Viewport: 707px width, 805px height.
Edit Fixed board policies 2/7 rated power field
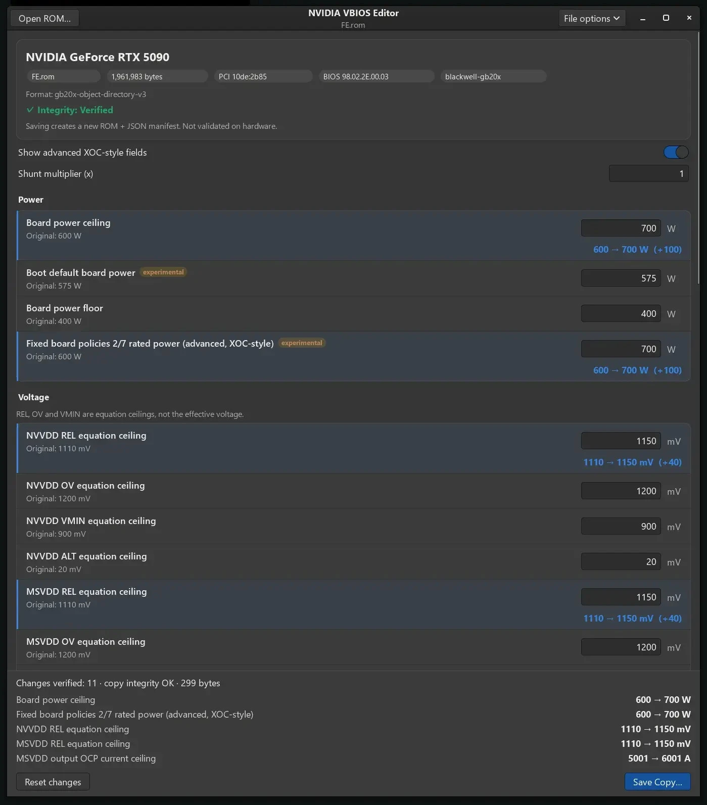click(x=621, y=349)
